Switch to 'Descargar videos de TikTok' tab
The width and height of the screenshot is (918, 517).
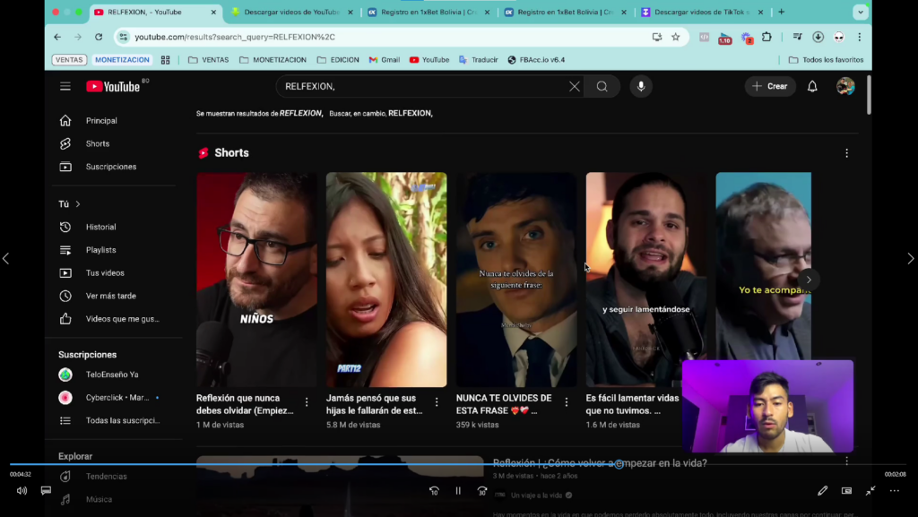point(702,12)
